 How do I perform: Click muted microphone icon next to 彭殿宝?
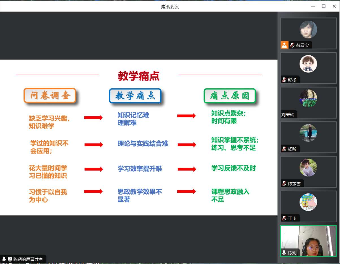pos(292,45)
